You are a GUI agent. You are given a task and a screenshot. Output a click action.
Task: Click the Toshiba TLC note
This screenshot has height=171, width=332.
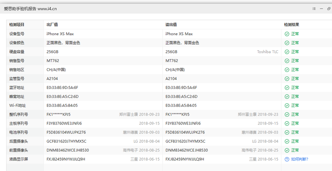tap(268, 52)
